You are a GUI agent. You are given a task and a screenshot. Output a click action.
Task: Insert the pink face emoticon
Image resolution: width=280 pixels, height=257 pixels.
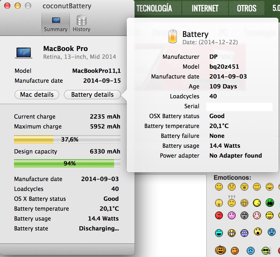click(231, 215)
